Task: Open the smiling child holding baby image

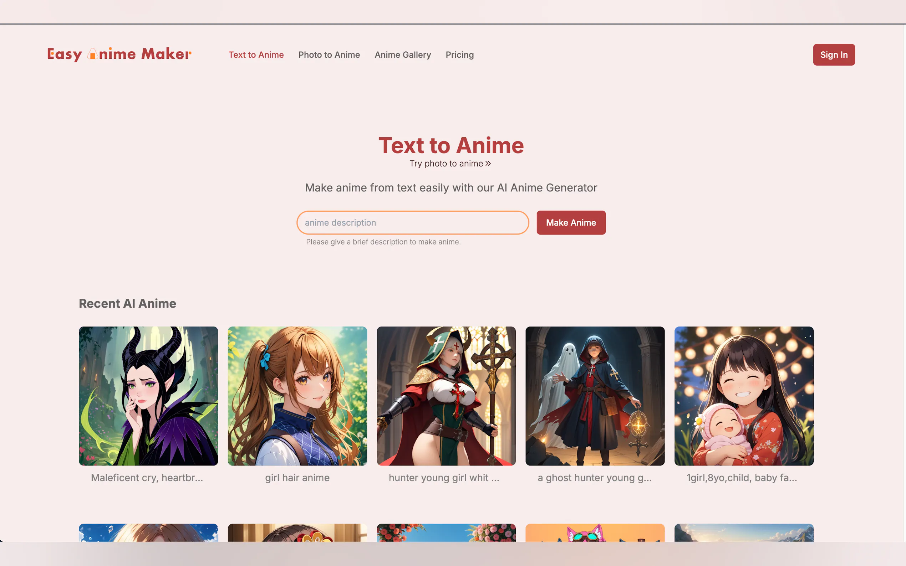Action: coord(744,396)
